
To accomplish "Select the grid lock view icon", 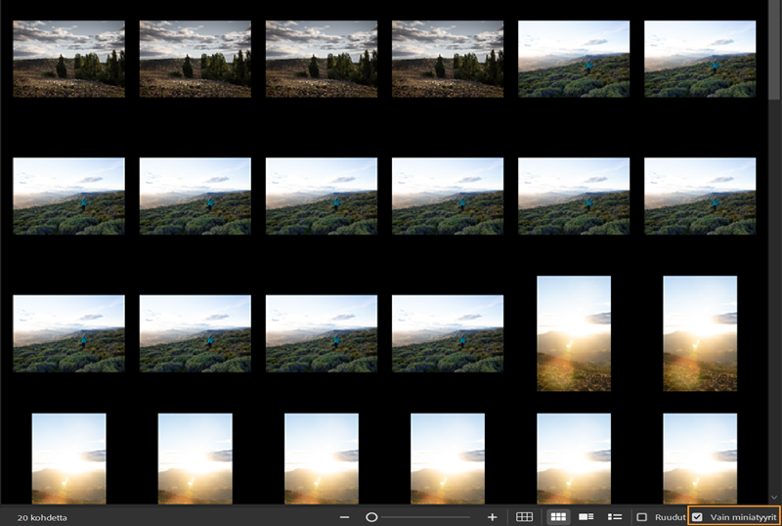I will coord(525,516).
